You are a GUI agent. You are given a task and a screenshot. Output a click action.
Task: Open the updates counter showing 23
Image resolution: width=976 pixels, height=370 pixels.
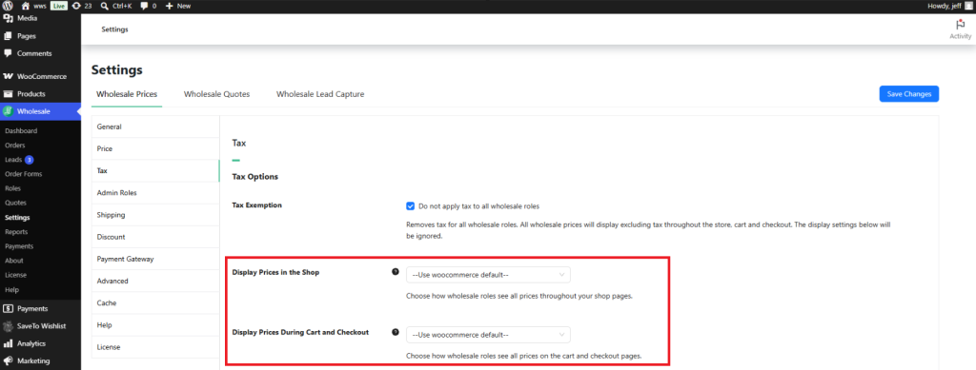(82, 6)
